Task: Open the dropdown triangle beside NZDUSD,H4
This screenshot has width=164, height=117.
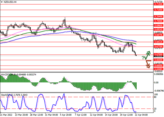Action: coord(2,2)
